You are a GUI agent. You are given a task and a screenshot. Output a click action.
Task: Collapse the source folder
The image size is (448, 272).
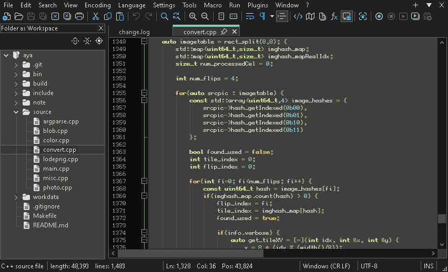coord(16,112)
